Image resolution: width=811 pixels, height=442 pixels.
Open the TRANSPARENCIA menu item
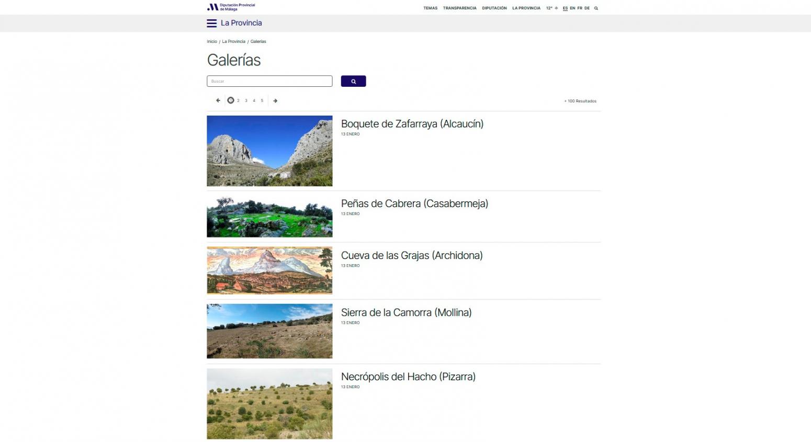tap(459, 8)
